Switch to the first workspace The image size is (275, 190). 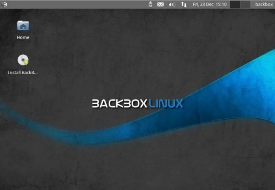235,4
